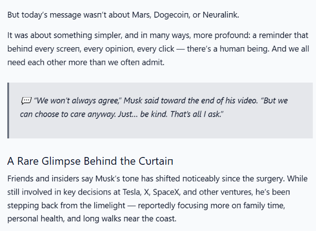Click the heading 'A Rare Glimpse Behind the Curtain'
The image size is (316, 231).
point(90,161)
